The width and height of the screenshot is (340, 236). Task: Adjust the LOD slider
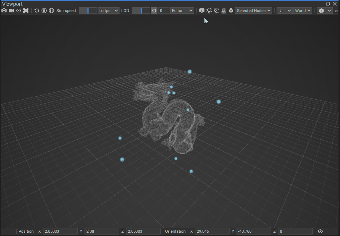point(141,11)
